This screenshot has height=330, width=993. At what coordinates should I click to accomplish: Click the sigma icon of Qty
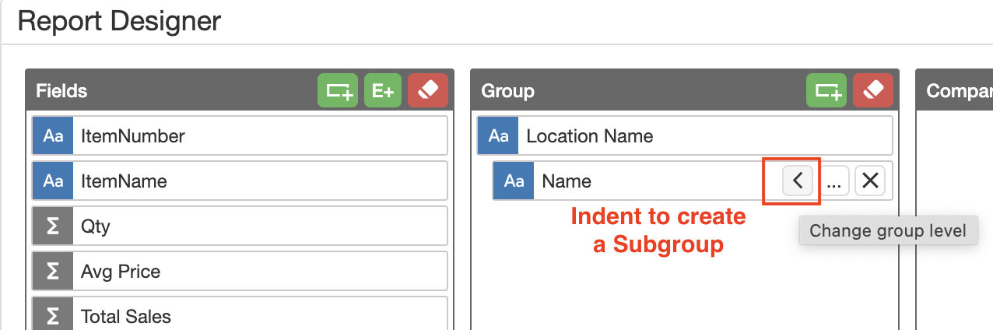(x=53, y=226)
